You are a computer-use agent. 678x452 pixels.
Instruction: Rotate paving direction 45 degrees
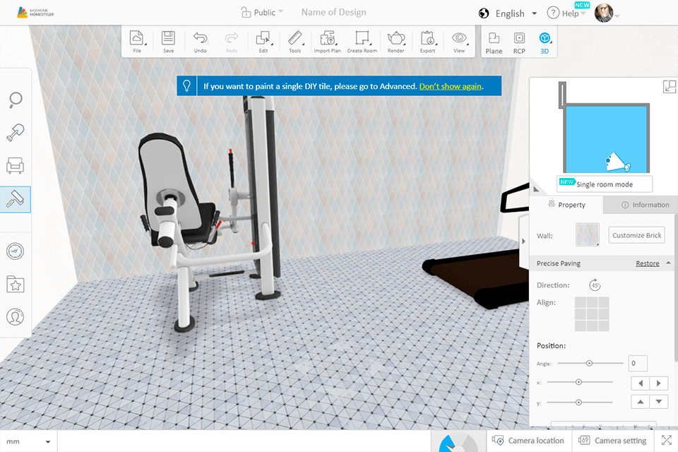(595, 285)
